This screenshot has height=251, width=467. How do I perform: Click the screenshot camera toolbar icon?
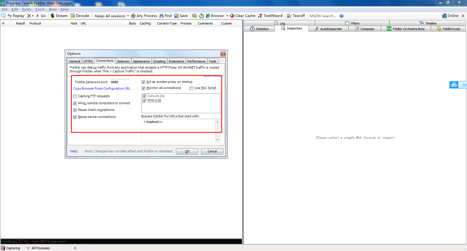195,16
